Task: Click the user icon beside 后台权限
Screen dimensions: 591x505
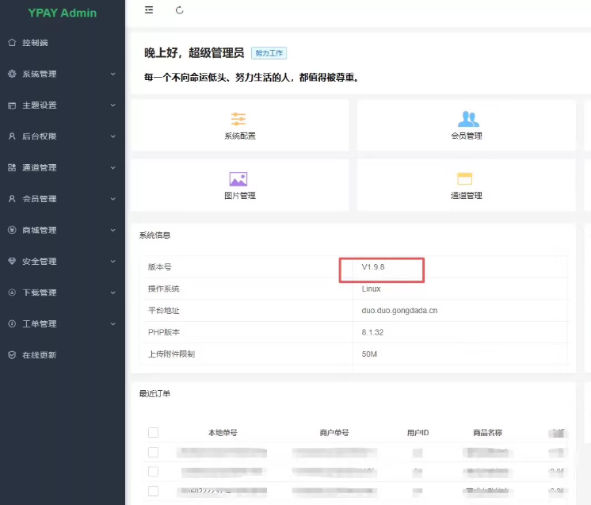Action: coord(12,136)
